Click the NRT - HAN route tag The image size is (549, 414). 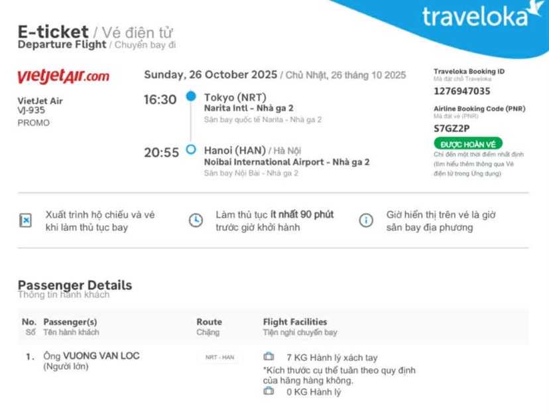(x=219, y=357)
